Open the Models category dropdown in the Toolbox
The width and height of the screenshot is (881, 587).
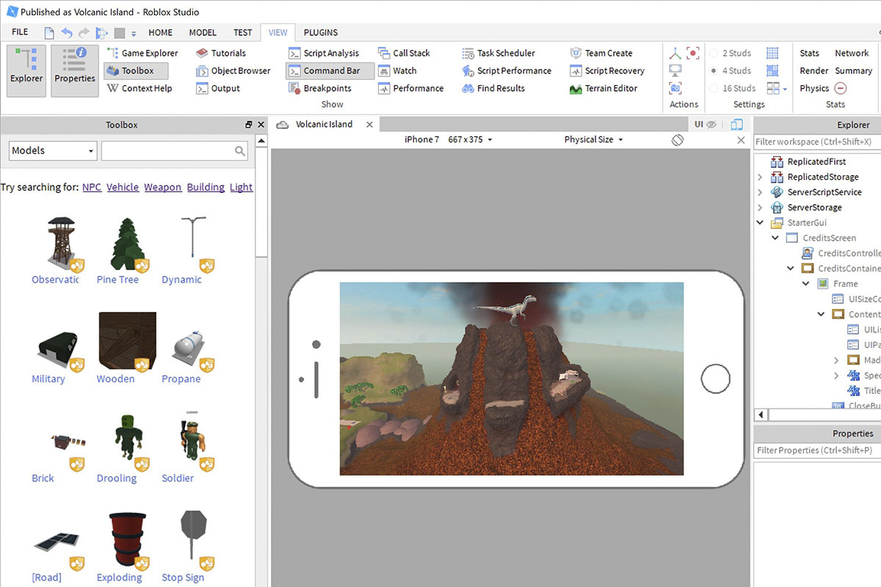click(52, 150)
